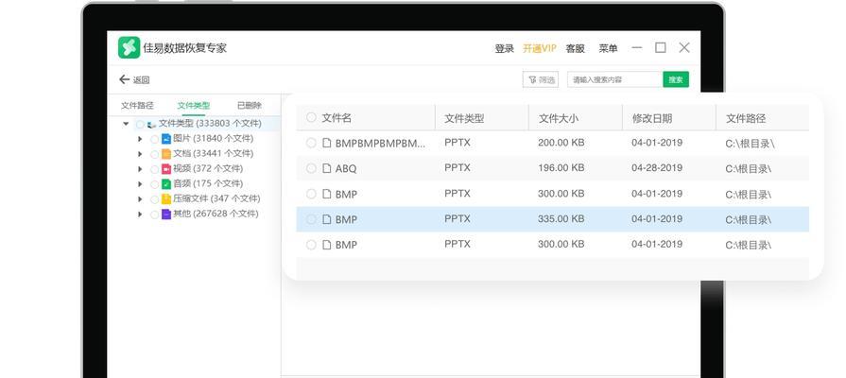The image size is (846, 378).
Task: Toggle the select-all radio beside 文件名 header
Action: [x=311, y=117]
